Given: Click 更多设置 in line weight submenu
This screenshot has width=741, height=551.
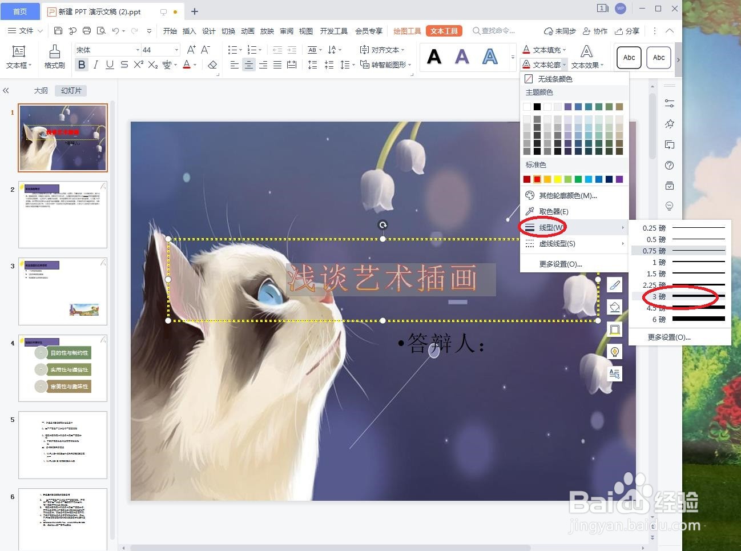Looking at the screenshot, I should tap(679, 337).
